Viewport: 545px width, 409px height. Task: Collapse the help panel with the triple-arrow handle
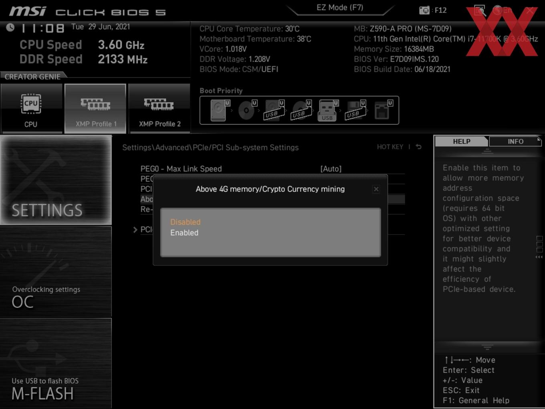click(539, 257)
